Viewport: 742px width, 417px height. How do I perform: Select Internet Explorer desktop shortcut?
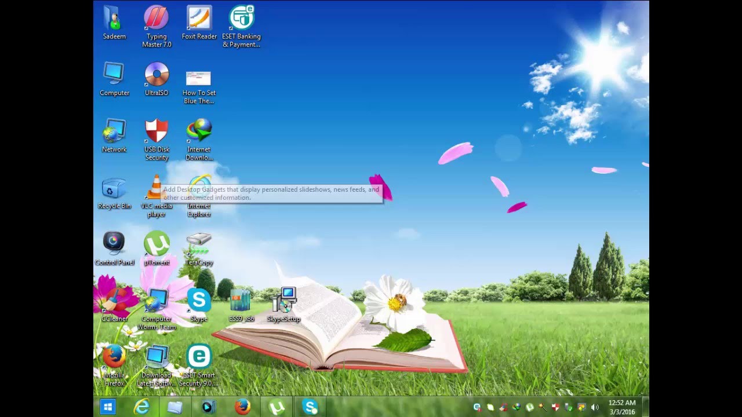(199, 197)
